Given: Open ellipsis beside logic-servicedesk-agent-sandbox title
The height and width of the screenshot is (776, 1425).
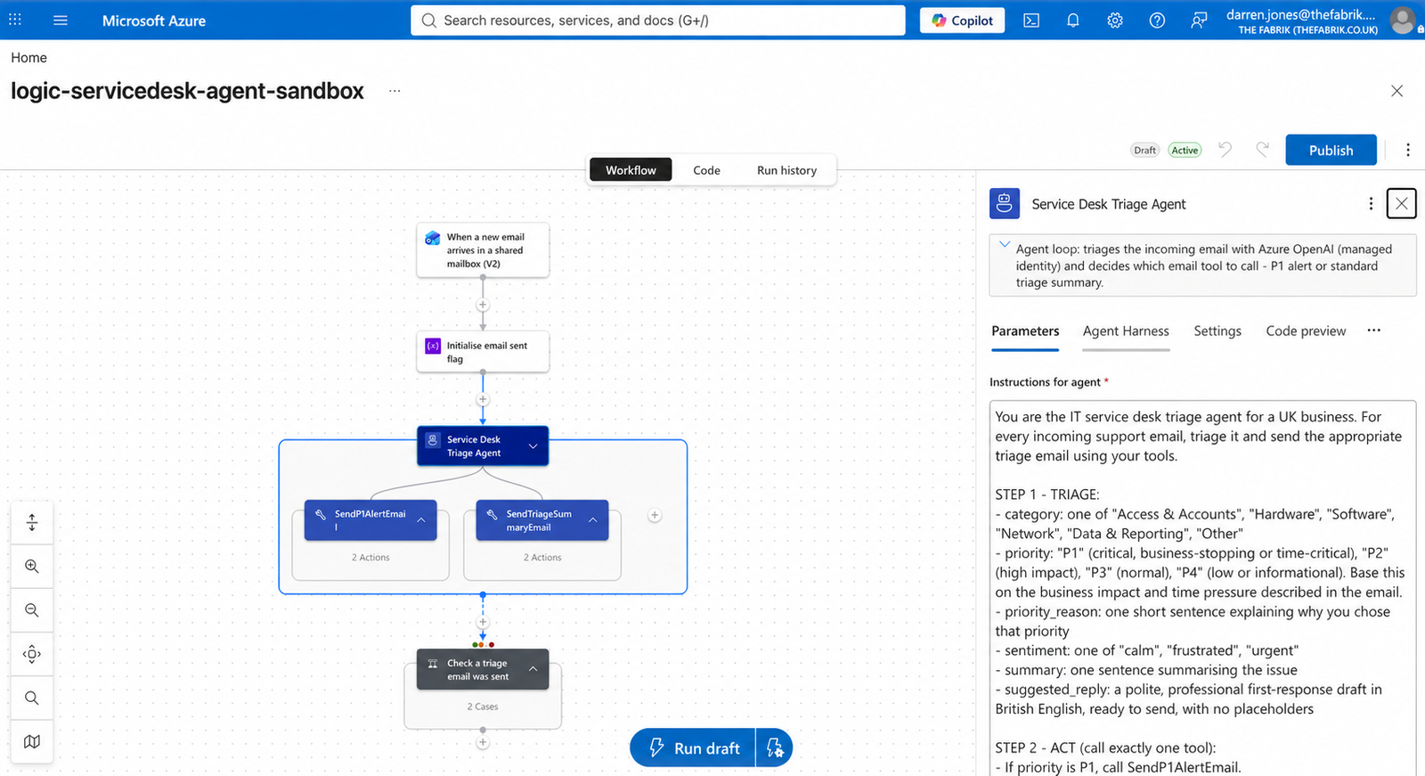Looking at the screenshot, I should [x=395, y=91].
